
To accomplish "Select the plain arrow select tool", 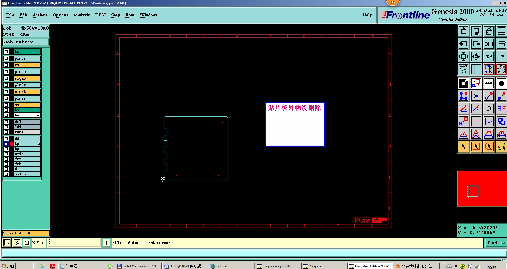I will pyautogui.click(x=464, y=147).
